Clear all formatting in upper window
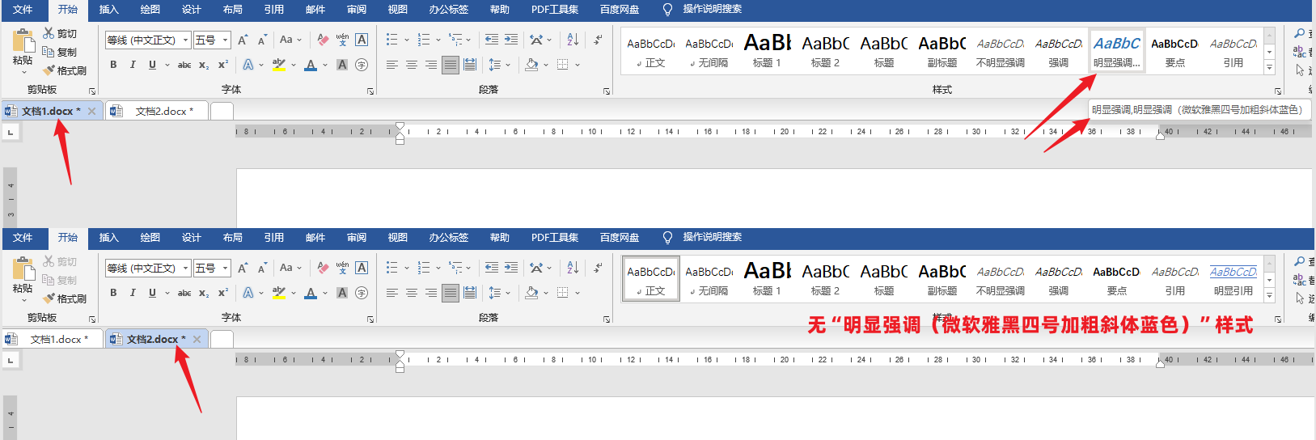The width and height of the screenshot is (1316, 440). click(x=324, y=40)
